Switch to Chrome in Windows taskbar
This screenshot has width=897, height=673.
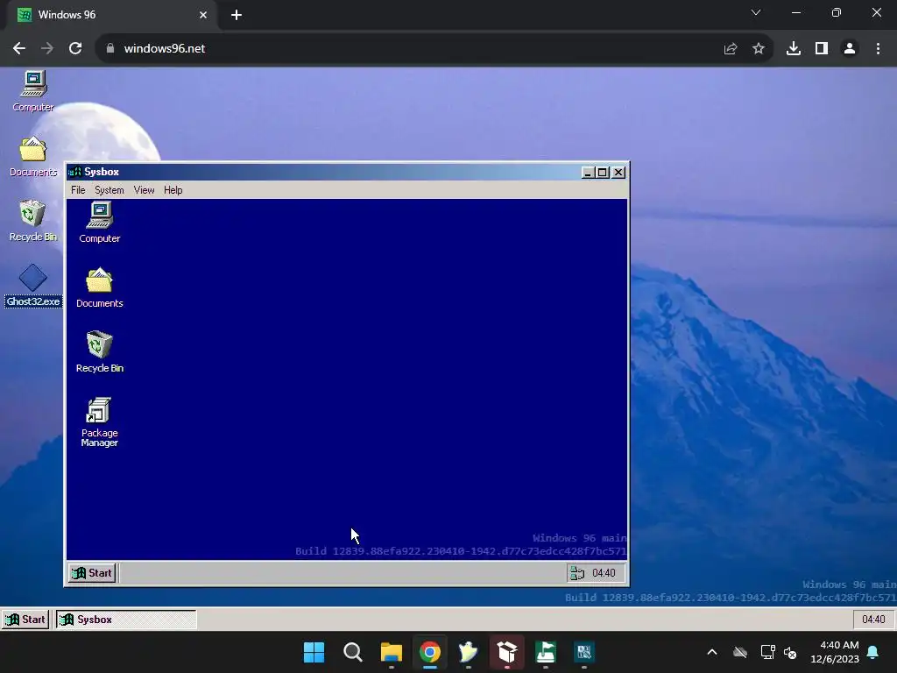(x=430, y=652)
